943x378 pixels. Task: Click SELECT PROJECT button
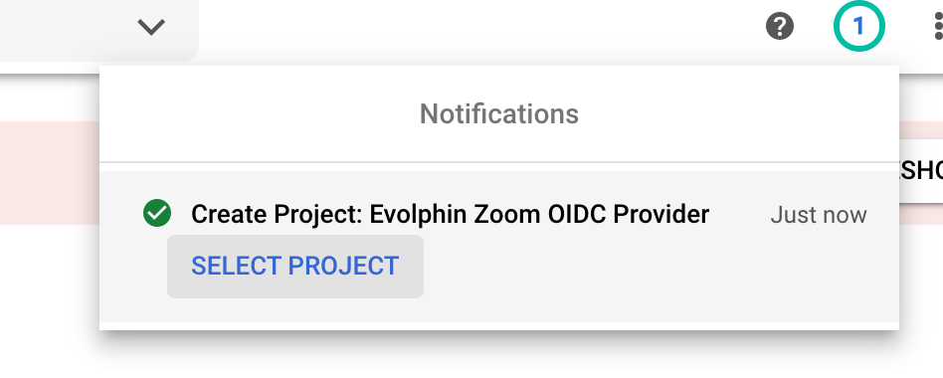295,267
